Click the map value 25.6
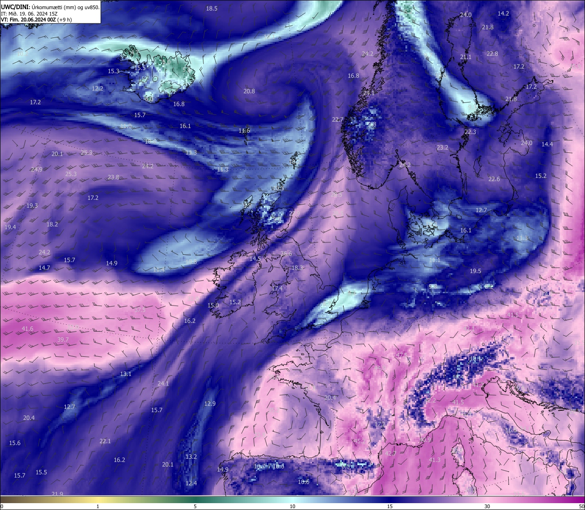Viewport: 585px width, 510px height. (x=286, y=253)
